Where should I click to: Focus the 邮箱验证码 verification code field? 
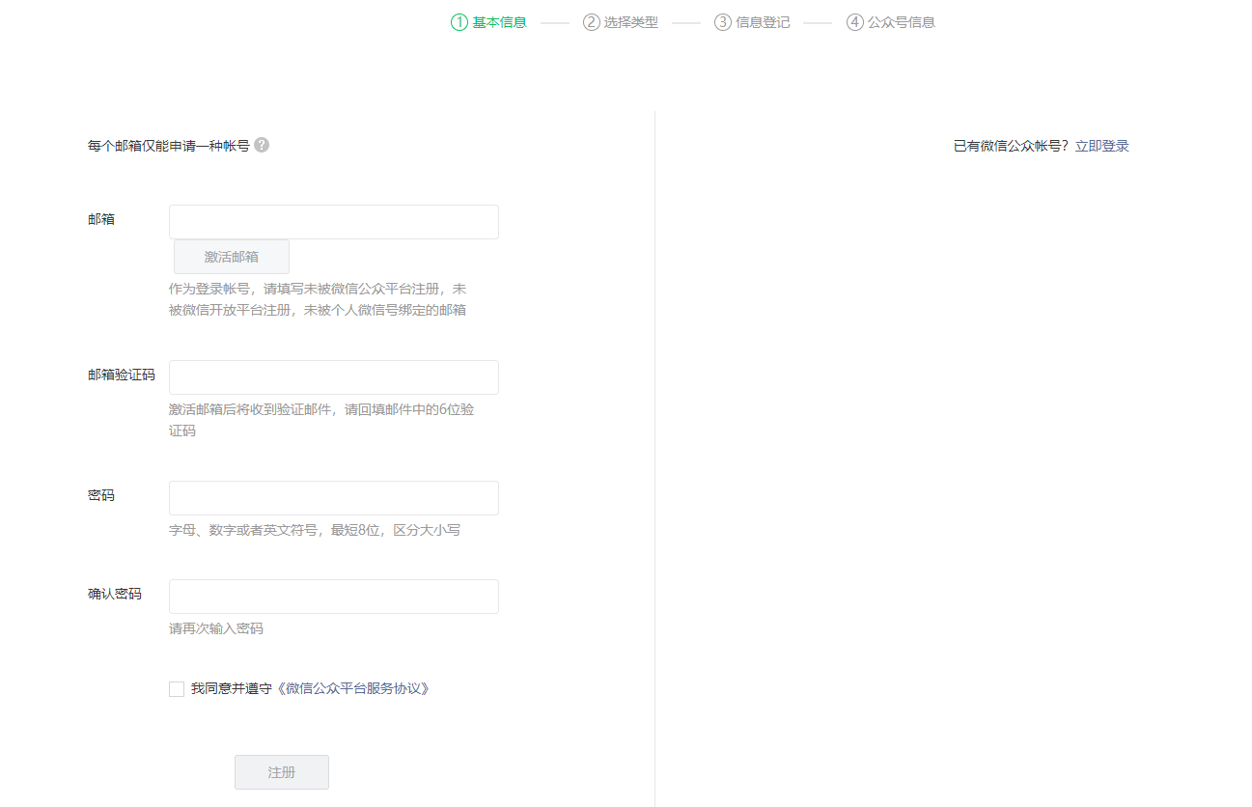point(334,377)
